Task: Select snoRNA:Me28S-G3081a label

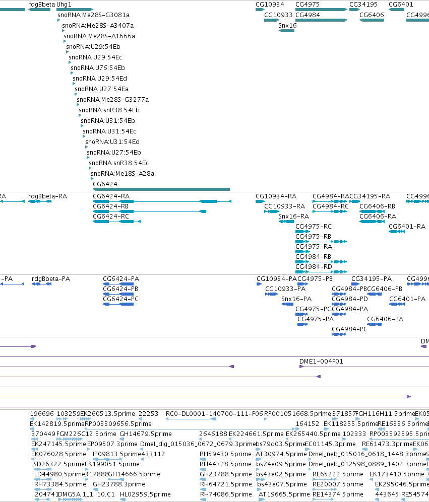Action: 94,15
